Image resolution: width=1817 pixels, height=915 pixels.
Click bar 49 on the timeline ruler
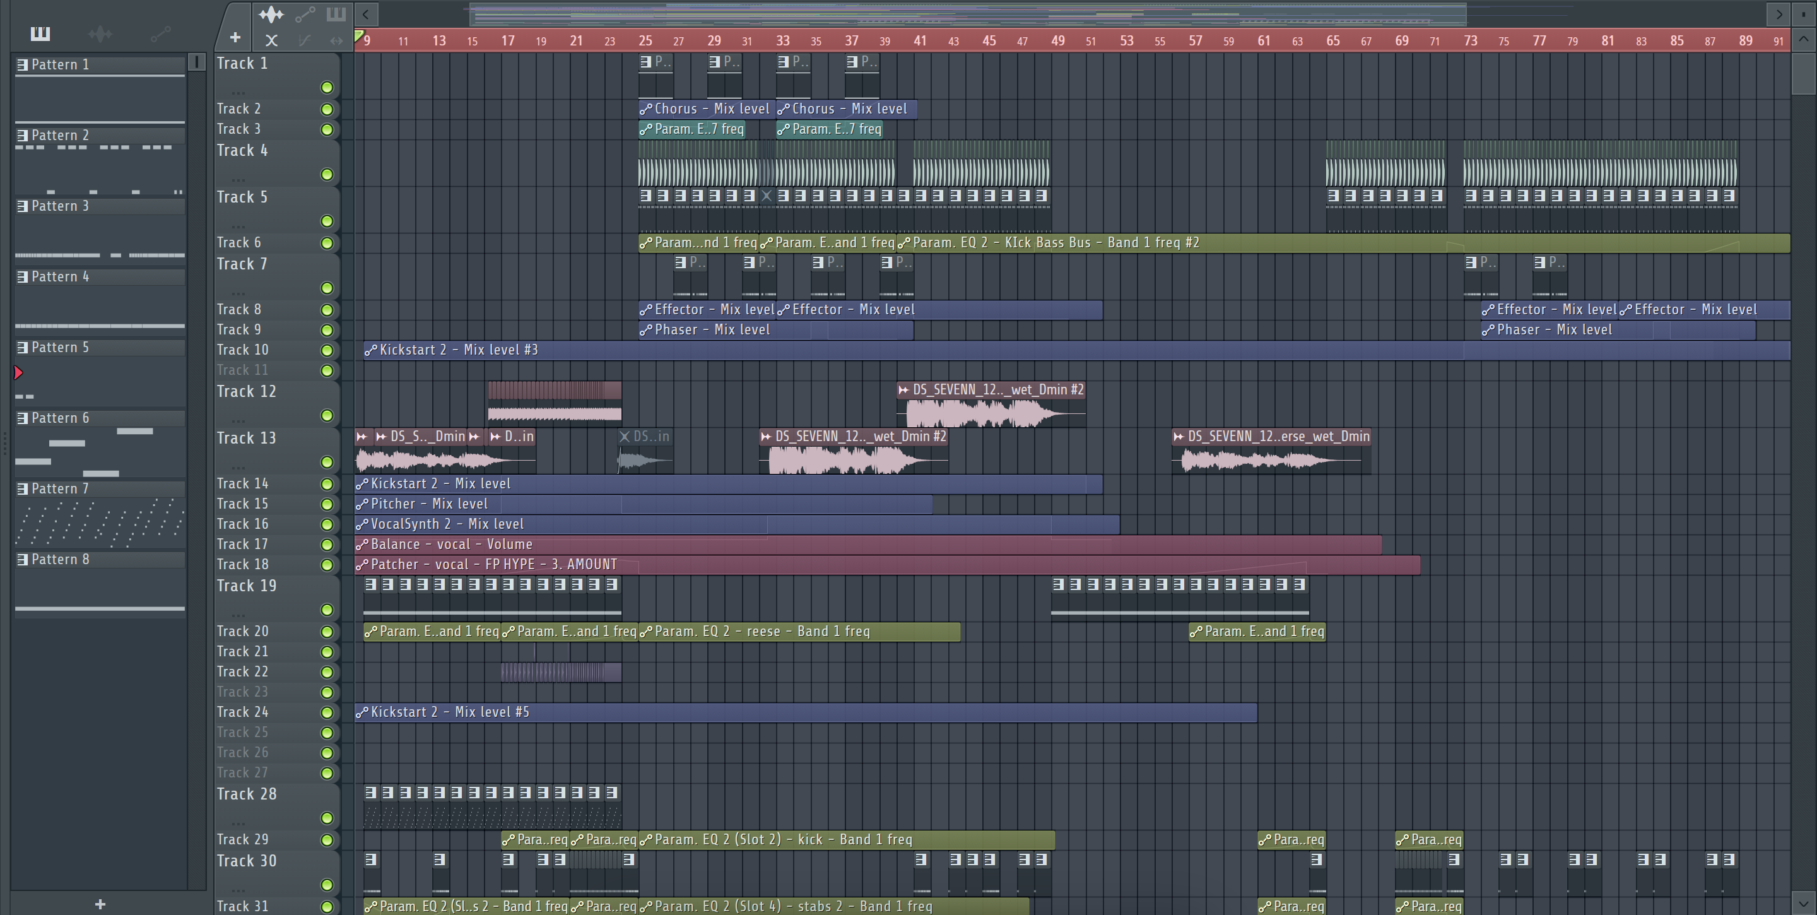tap(1058, 40)
